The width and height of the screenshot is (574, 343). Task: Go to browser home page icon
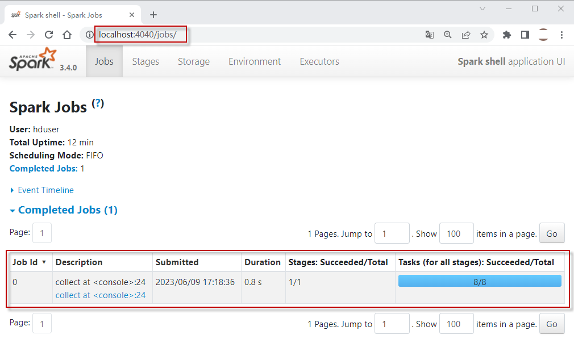67,35
